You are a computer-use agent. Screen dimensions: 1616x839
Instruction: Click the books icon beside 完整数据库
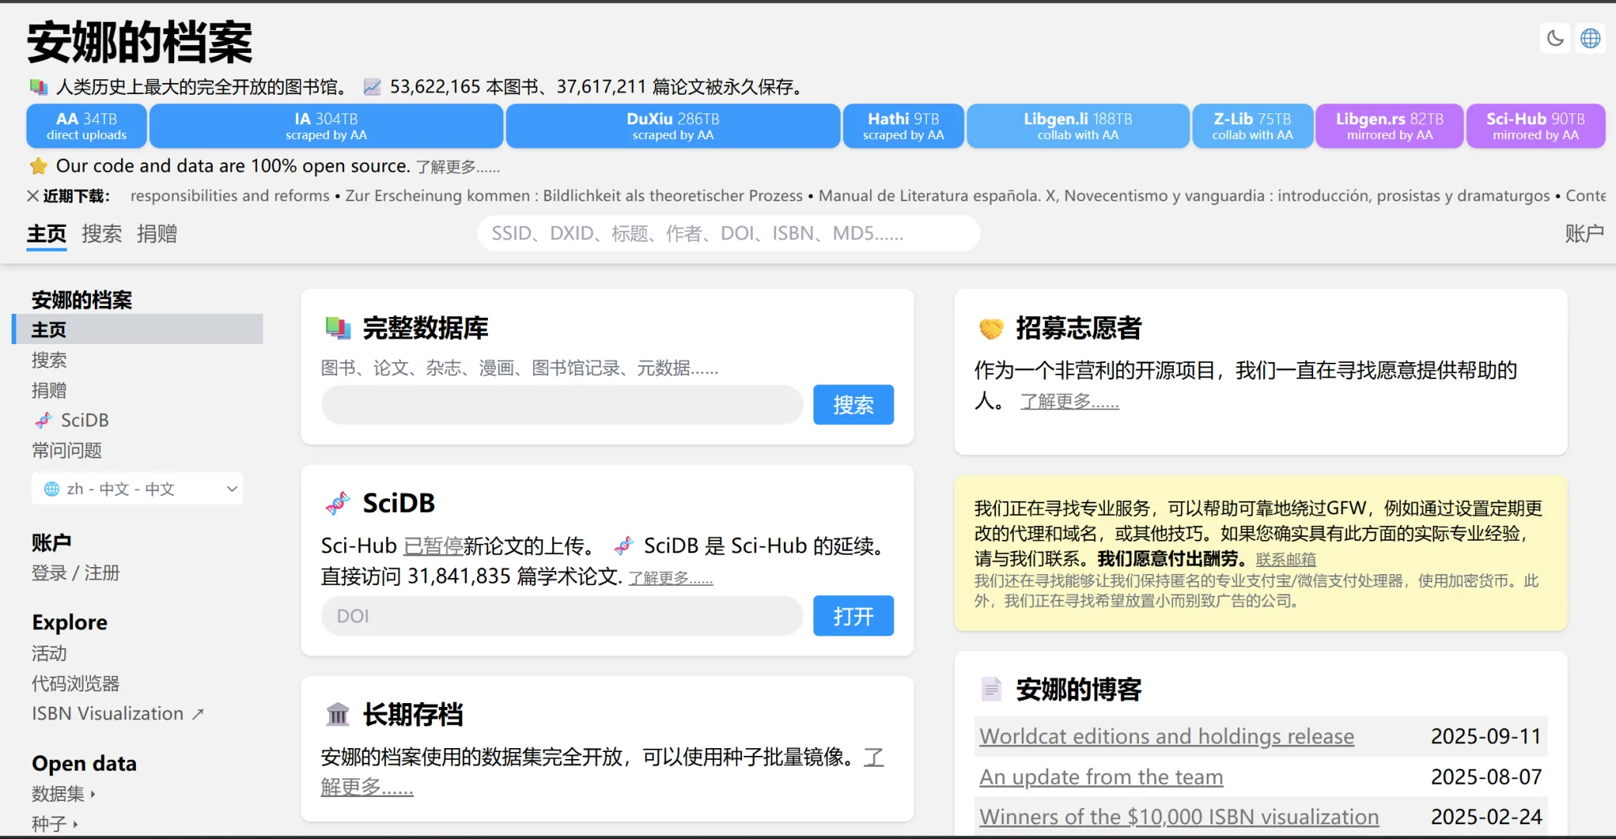coord(338,328)
